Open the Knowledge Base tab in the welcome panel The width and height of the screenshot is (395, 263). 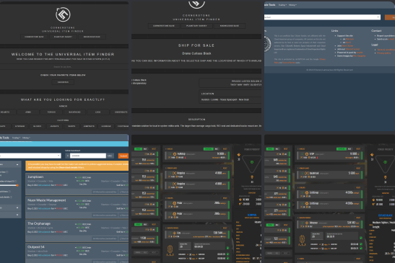pyautogui.click(x=92, y=37)
